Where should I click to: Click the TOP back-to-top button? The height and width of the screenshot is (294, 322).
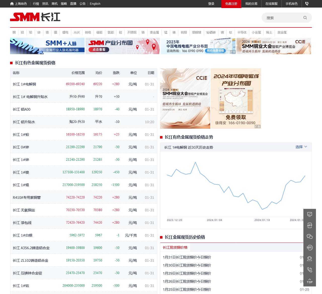coord(310,281)
